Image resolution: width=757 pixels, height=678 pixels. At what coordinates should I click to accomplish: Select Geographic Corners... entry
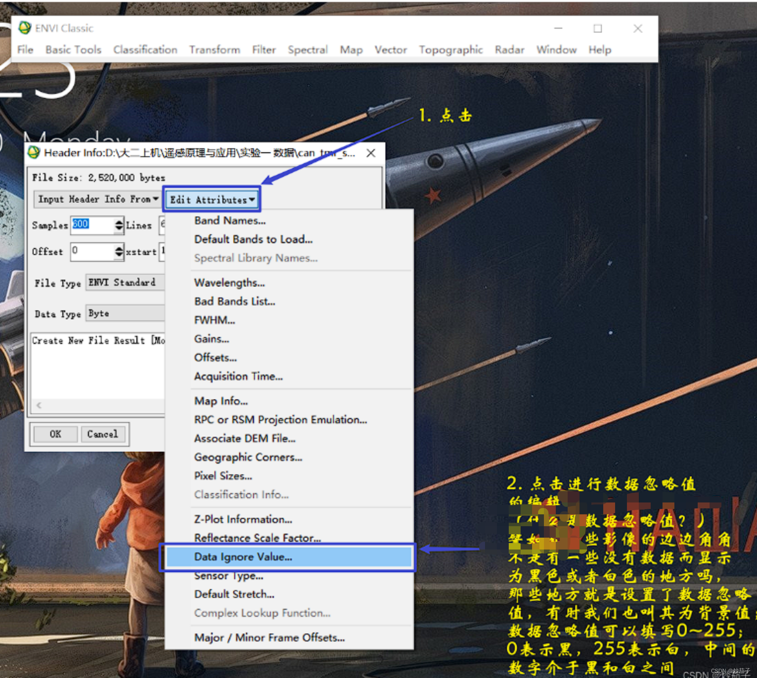(248, 457)
